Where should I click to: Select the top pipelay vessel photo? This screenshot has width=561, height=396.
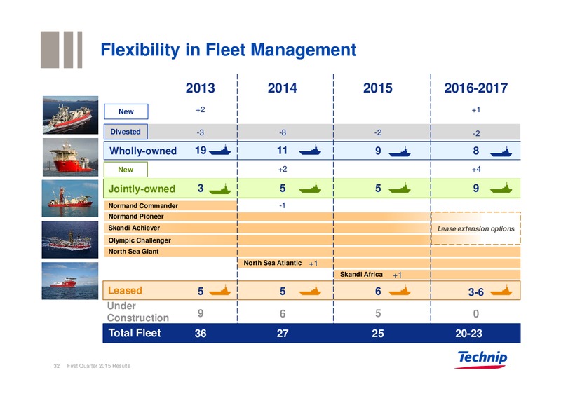pyautogui.click(x=70, y=115)
